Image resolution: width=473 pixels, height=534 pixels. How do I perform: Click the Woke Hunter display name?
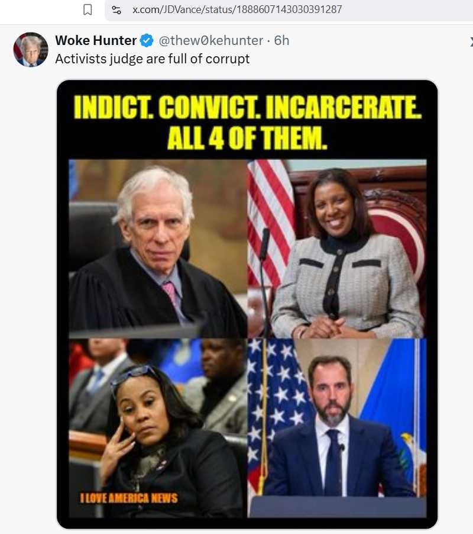(x=96, y=40)
